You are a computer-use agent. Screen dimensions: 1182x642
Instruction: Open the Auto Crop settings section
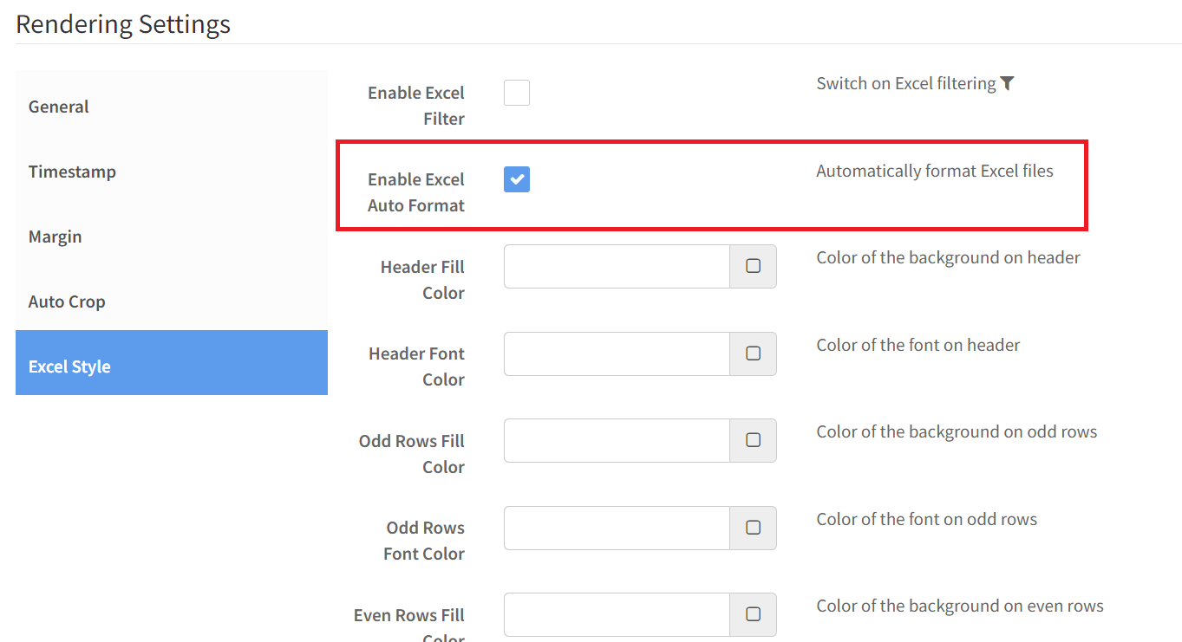point(67,302)
